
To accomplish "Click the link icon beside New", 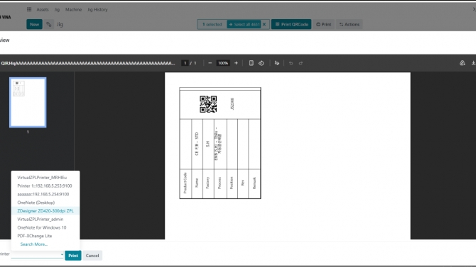I will [x=49, y=24].
